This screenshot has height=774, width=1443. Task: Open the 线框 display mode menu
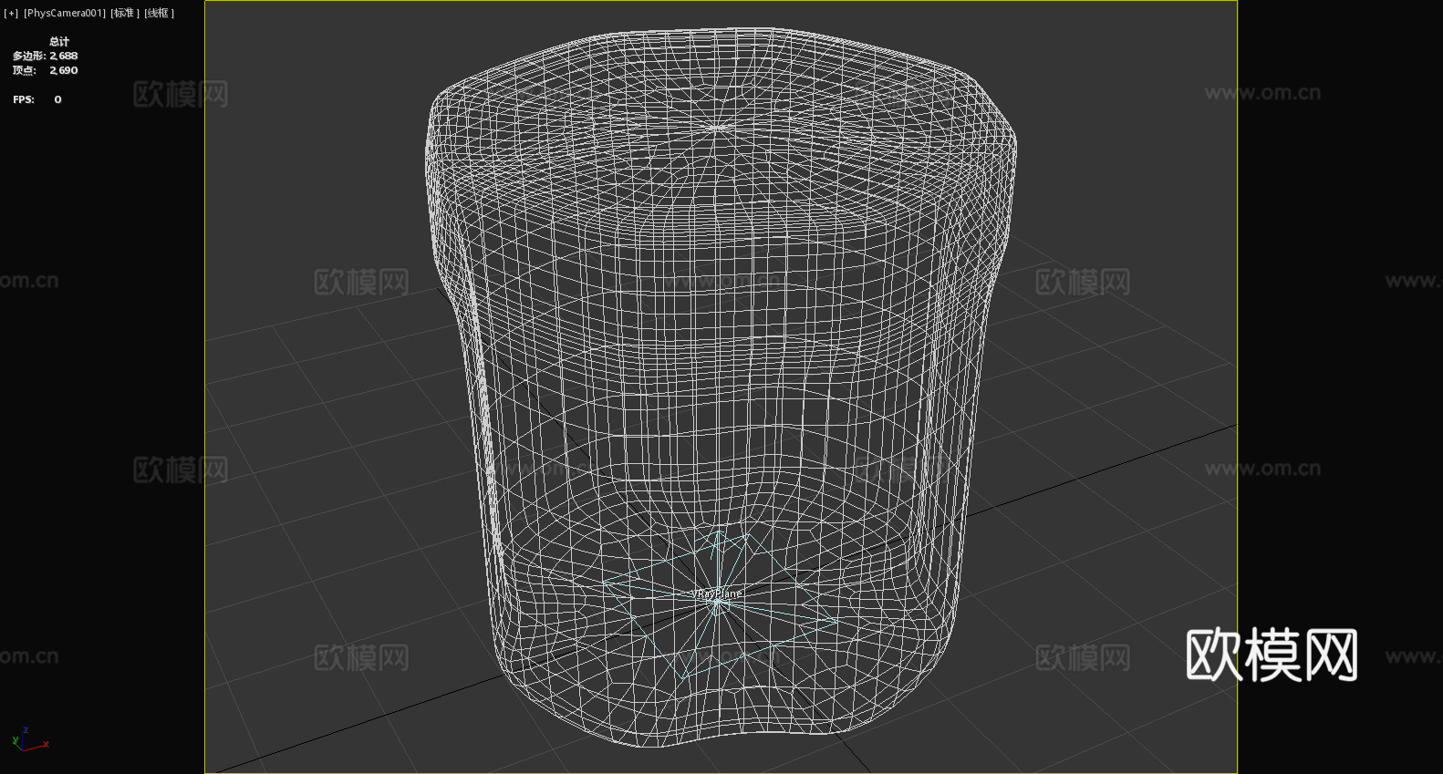159,13
